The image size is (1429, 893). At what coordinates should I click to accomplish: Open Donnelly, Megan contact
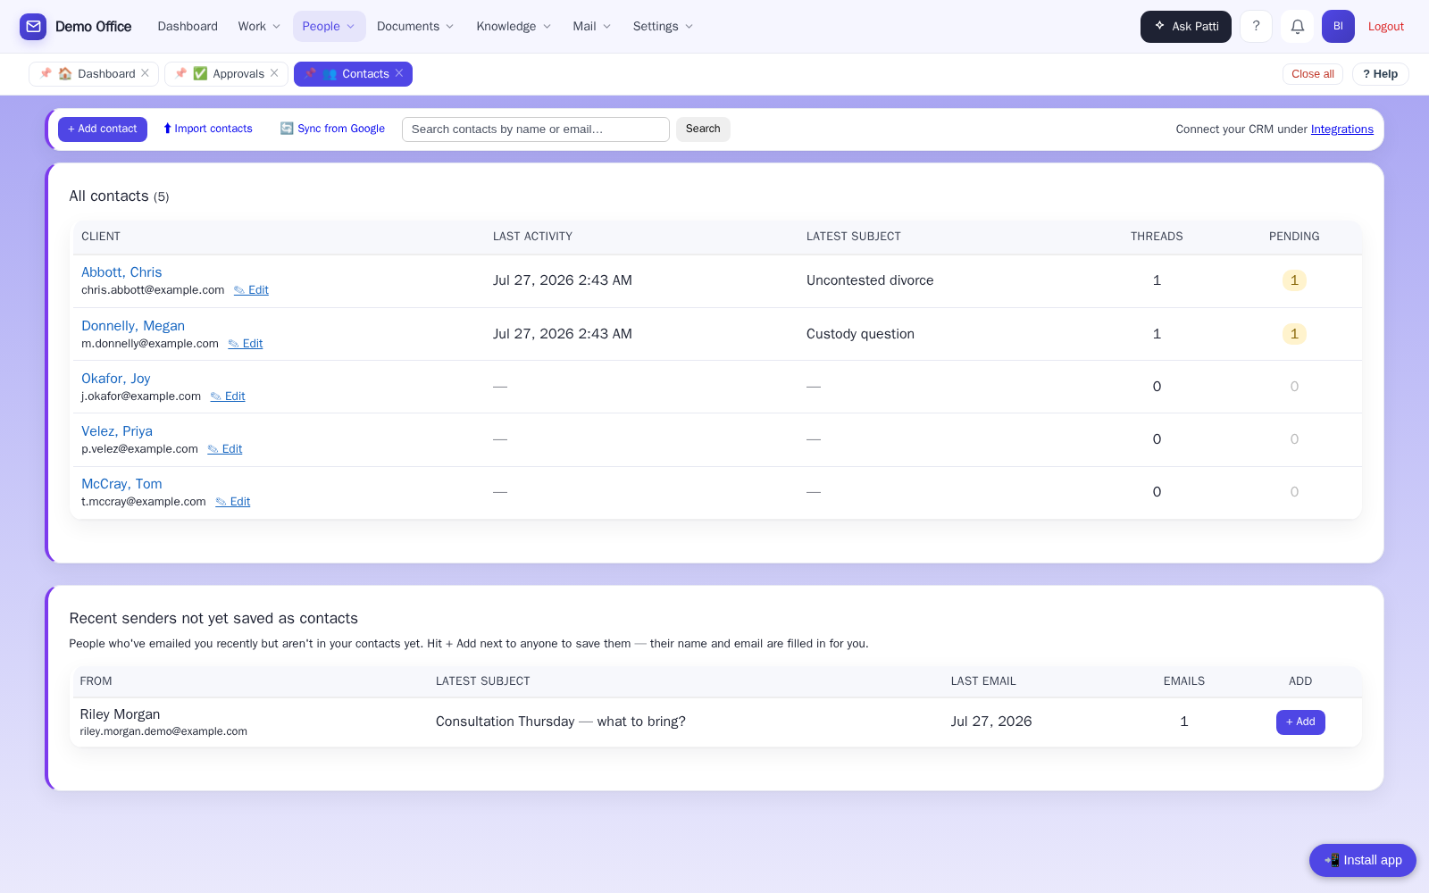(x=133, y=326)
